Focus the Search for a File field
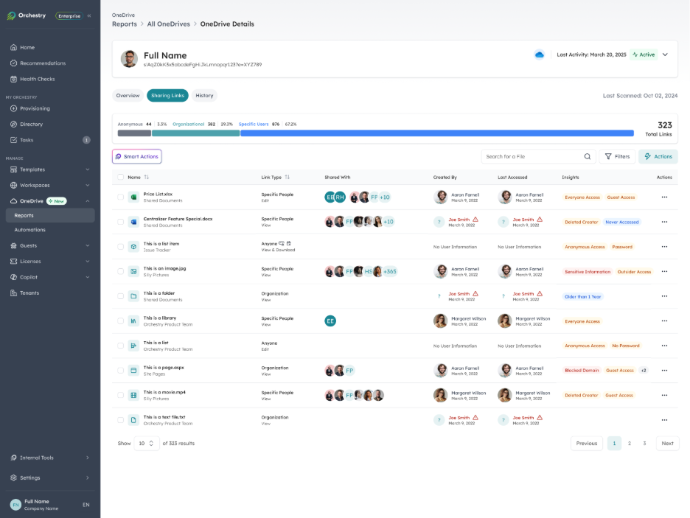Image resolution: width=690 pixels, height=518 pixels. [539, 156]
